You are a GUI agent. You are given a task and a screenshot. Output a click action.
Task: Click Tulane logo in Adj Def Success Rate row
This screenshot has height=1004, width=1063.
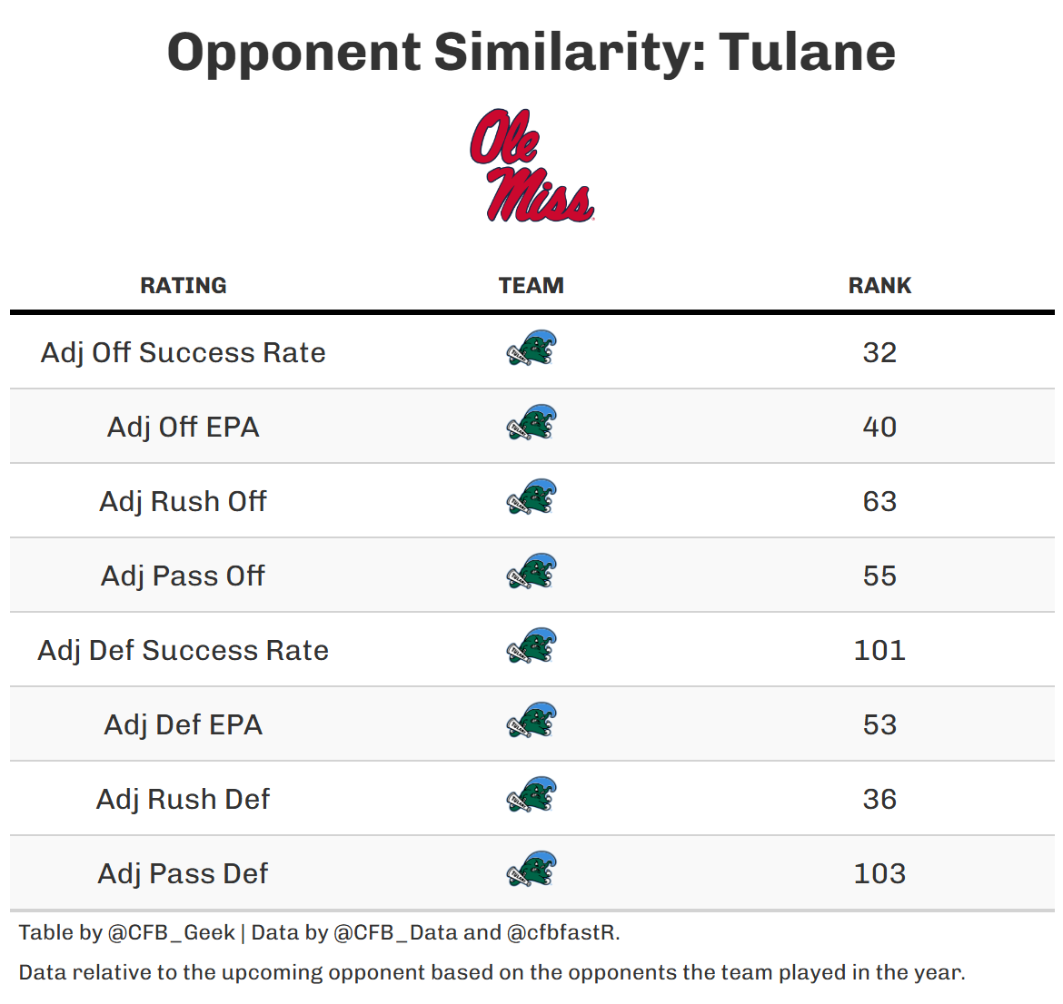click(531, 647)
